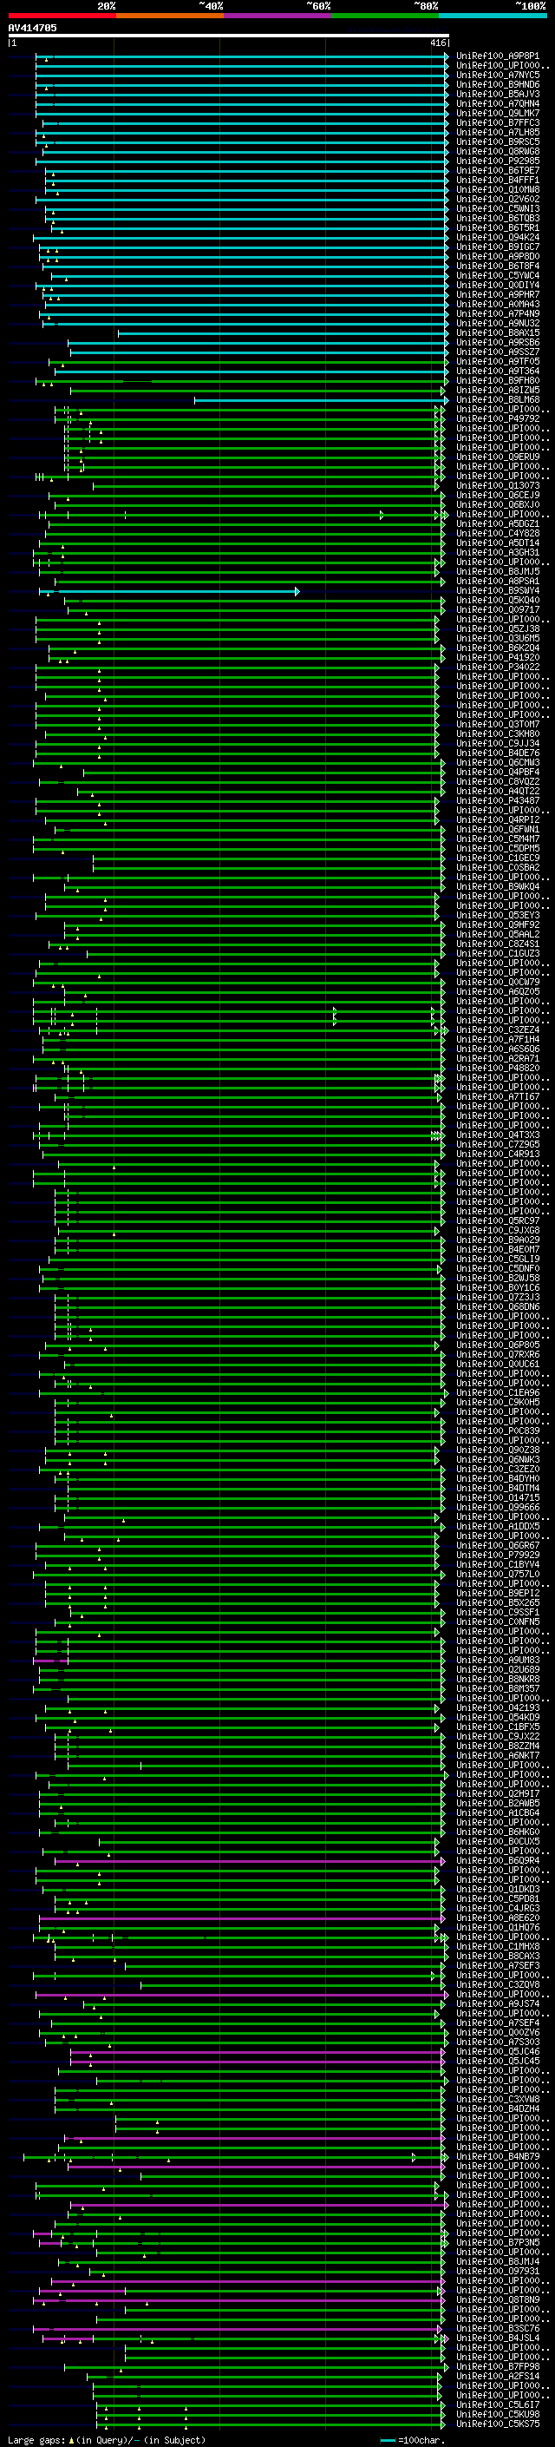Select the UniRef100_Q1HQ76 label
Image resolution: width=555 pixels, height=2447 pixels.
(498, 1927)
